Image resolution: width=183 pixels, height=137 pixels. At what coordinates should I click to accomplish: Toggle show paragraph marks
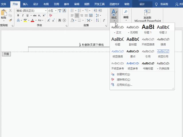(104, 20)
